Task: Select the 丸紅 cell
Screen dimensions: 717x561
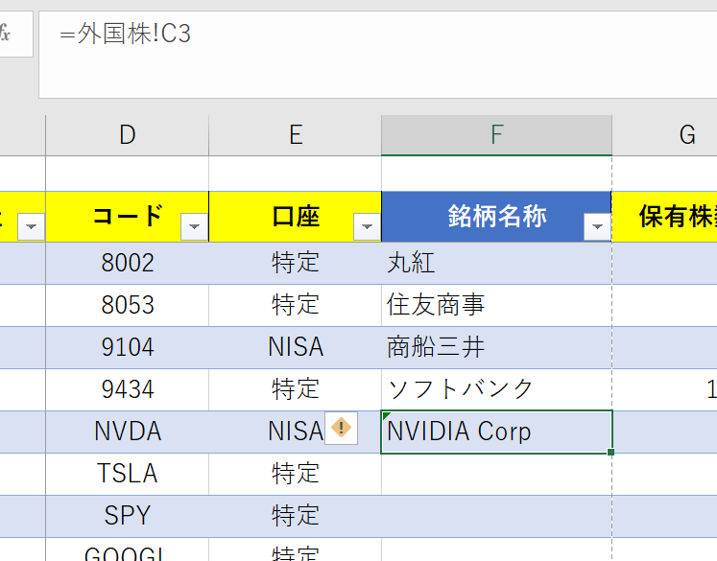Action: pyautogui.click(x=496, y=263)
